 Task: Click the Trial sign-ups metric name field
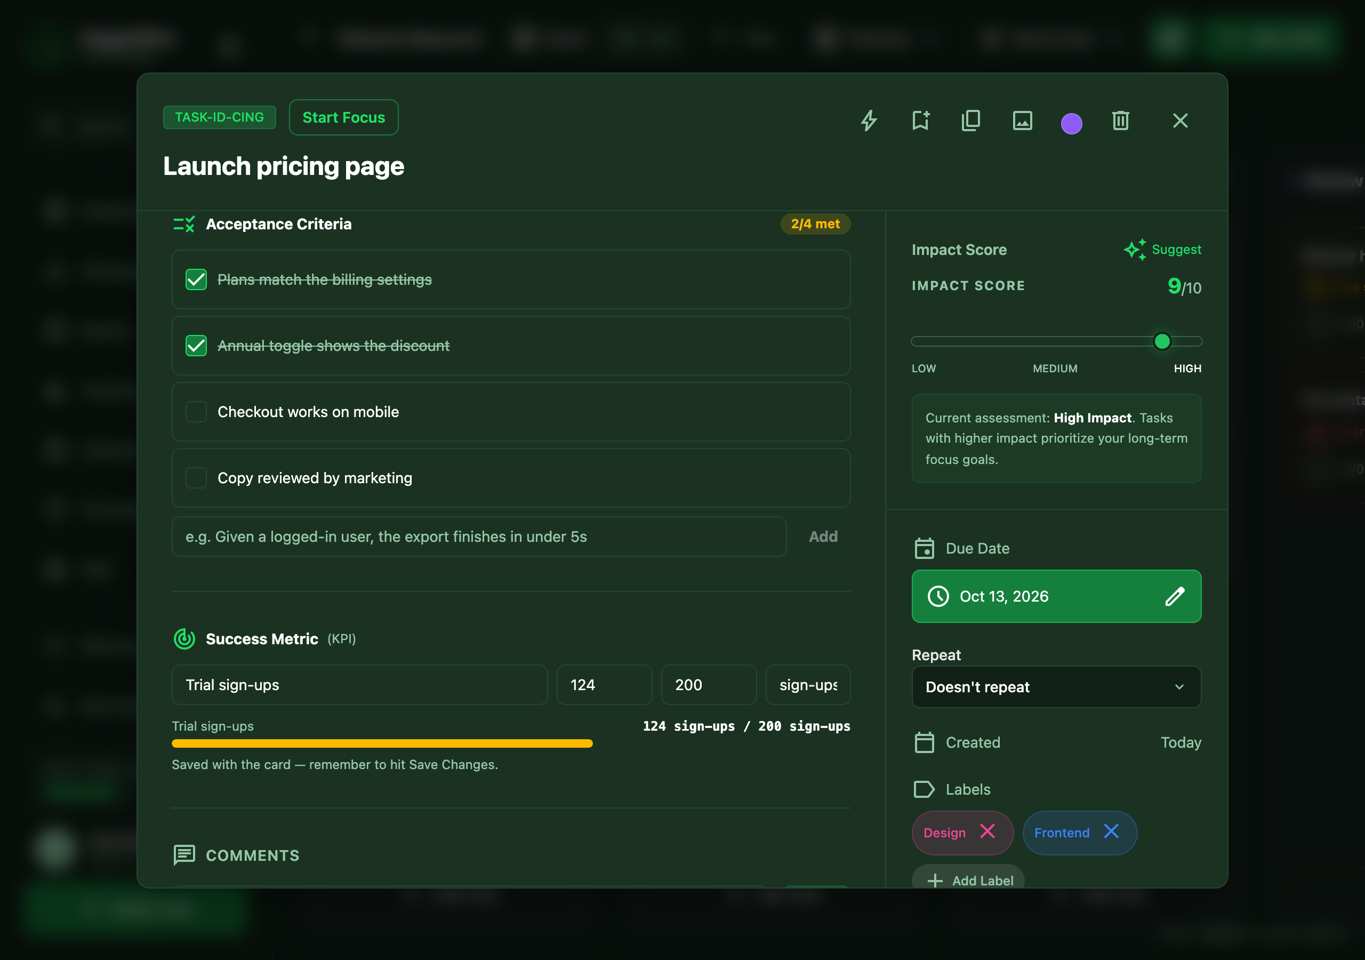pyautogui.click(x=359, y=685)
